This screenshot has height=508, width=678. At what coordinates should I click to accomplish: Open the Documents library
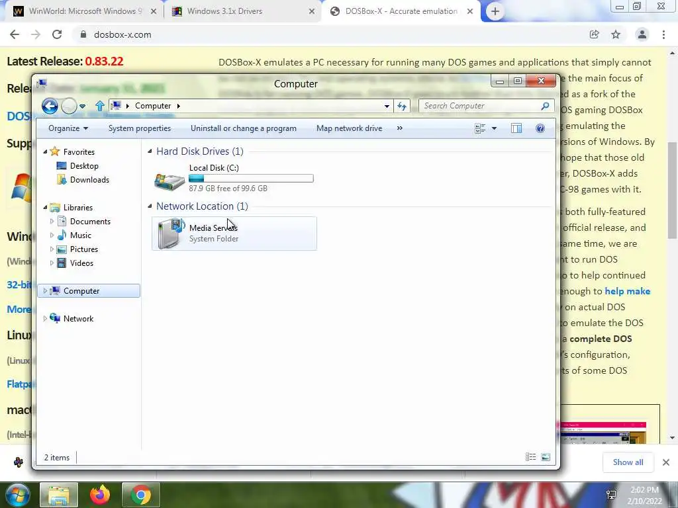coord(90,221)
